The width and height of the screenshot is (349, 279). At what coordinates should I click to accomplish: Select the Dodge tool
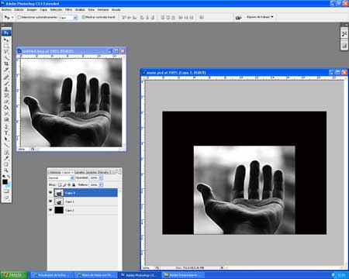click(6, 119)
